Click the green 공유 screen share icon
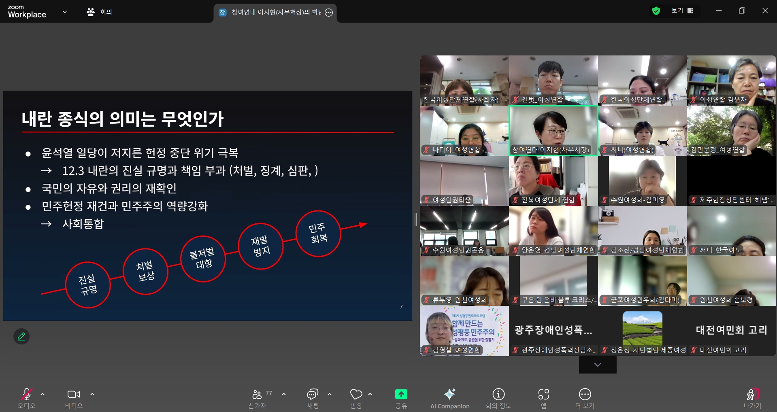Image resolution: width=777 pixels, height=412 pixels. (x=400, y=395)
